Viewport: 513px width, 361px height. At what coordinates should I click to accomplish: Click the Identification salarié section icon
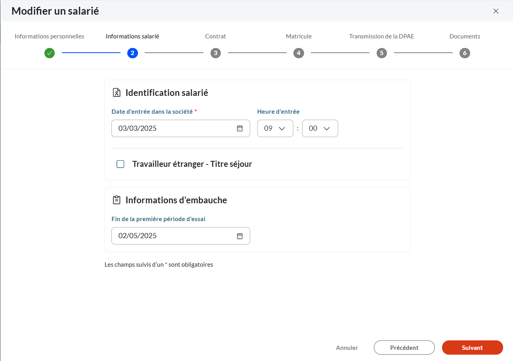tap(117, 93)
